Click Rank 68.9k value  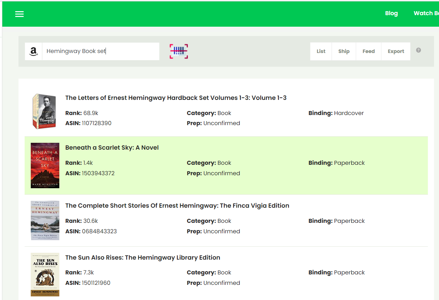pyautogui.click(x=91, y=113)
